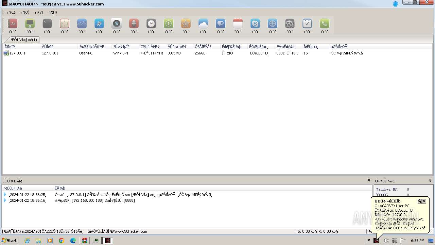Viewport: 435px width, 245px height.
Task: Open File Explorer from taskbar
Action: click(38, 241)
